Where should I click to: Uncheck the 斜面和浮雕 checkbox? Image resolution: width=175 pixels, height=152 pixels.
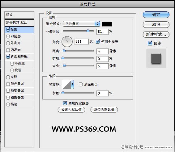[x=8, y=57]
